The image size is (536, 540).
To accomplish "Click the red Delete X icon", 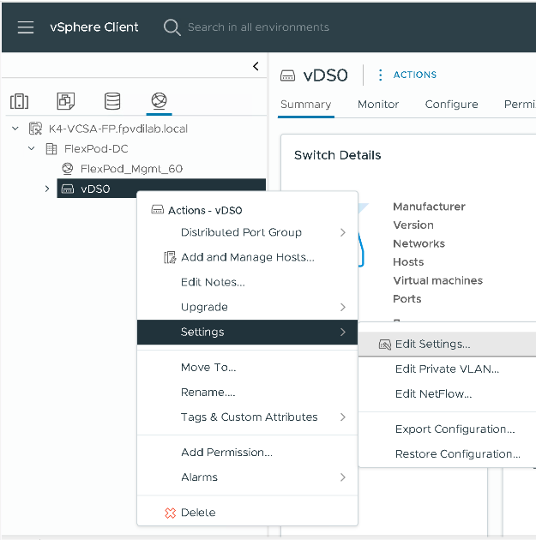I will (x=170, y=513).
